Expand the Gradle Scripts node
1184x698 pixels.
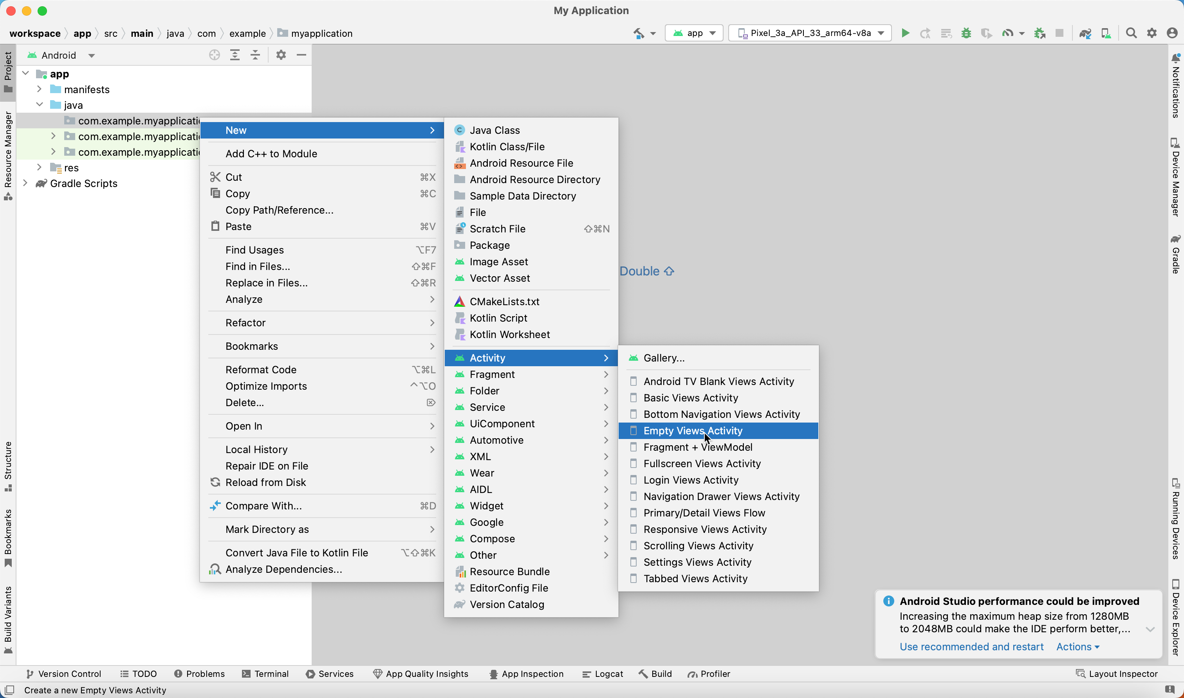[x=26, y=183]
